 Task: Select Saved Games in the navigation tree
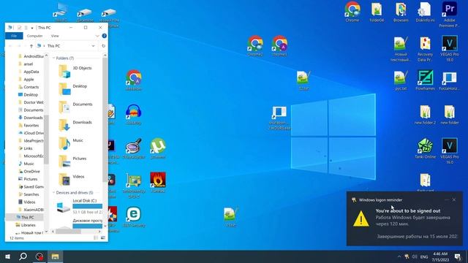[31, 187]
